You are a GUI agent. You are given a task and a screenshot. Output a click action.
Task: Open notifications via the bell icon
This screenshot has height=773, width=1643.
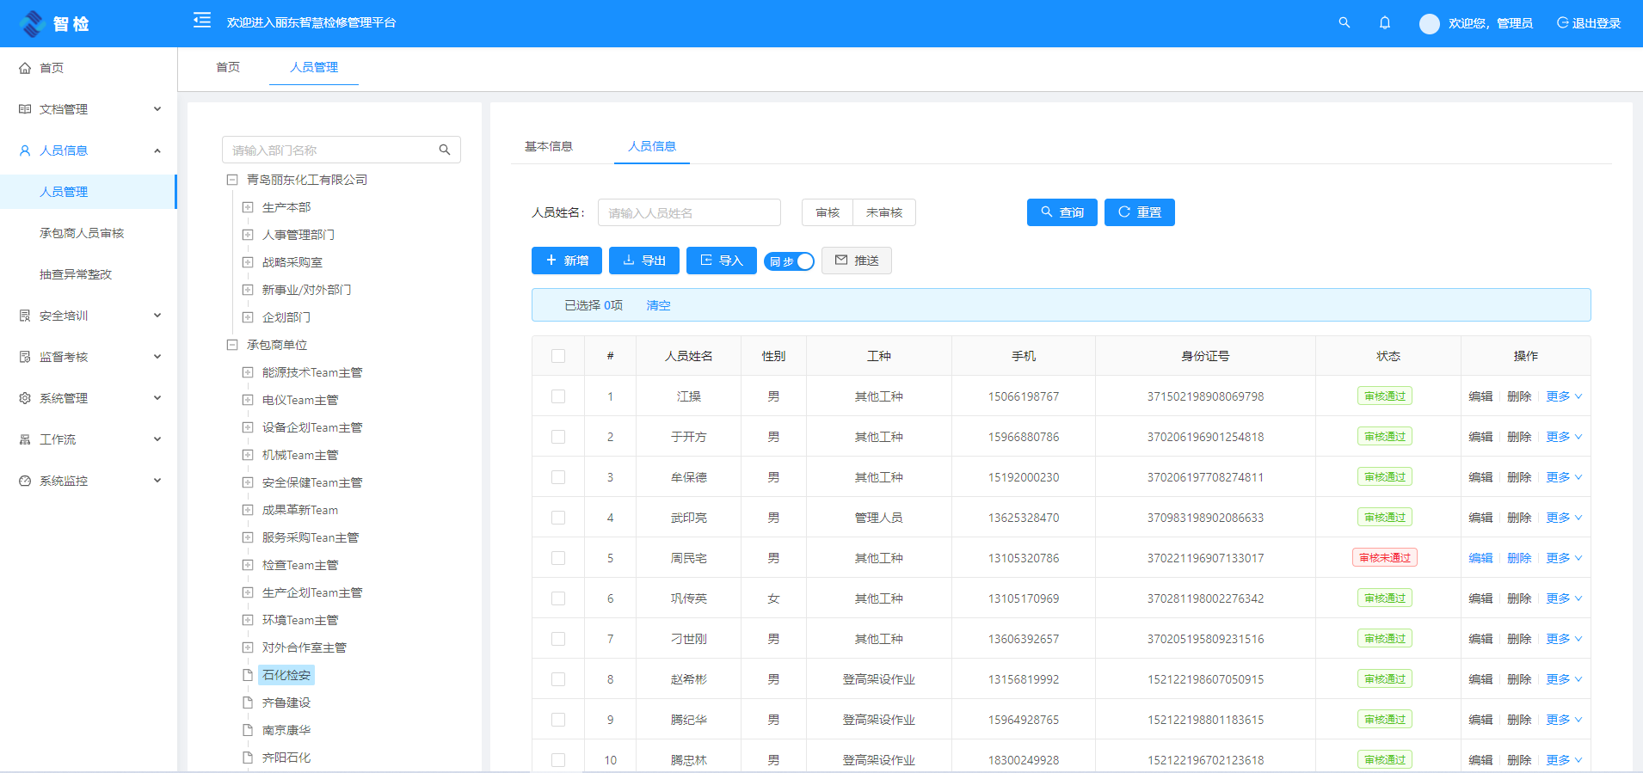tap(1385, 23)
